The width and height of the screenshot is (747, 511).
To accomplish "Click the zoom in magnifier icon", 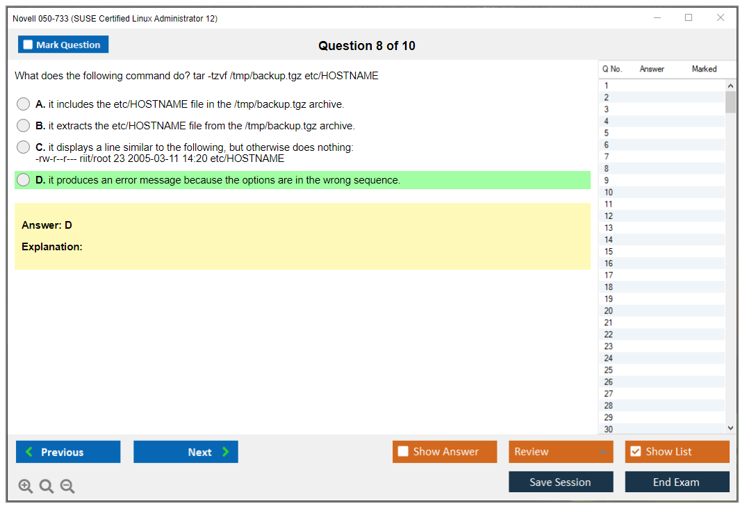I will point(26,487).
